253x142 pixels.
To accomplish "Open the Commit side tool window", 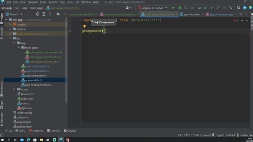I will 2,33.
